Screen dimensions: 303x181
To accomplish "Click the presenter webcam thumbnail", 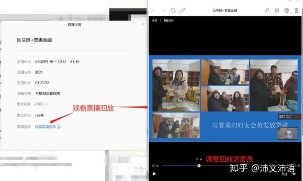I will tap(288, 134).
